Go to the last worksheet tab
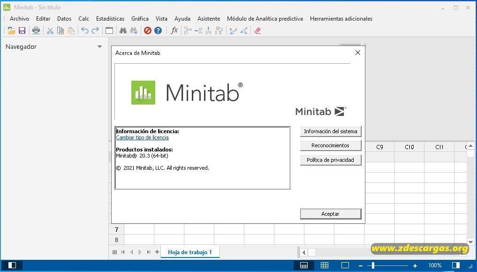 click(149, 252)
